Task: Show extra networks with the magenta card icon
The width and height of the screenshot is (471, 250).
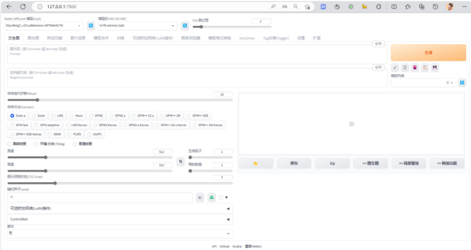Action: pos(415,67)
